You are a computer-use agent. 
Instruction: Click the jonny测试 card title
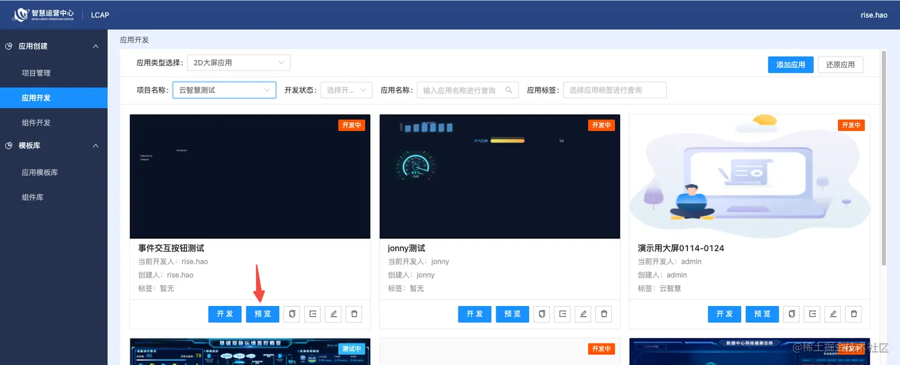click(407, 248)
